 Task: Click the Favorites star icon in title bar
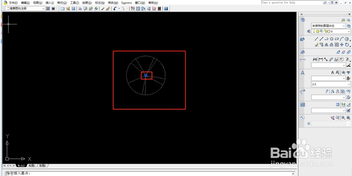click(x=336, y=2)
